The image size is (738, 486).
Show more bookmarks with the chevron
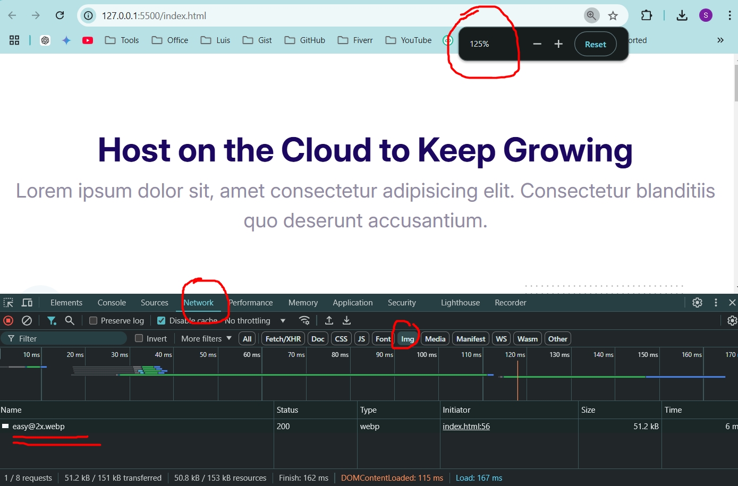click(720, 40)
